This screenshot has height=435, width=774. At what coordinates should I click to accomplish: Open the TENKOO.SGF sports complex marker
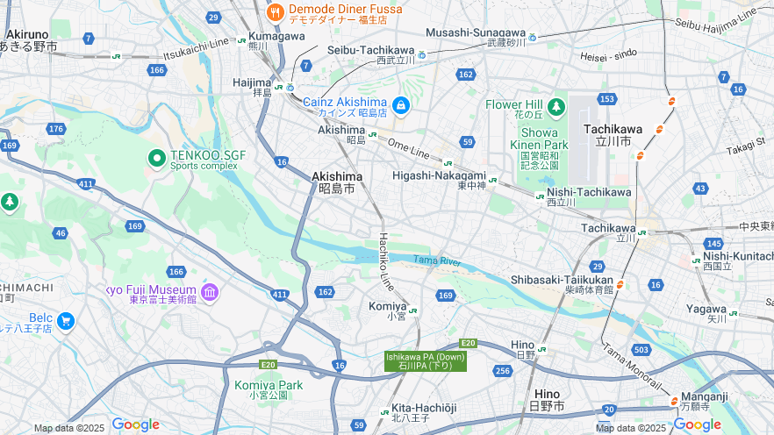(157, 160)
